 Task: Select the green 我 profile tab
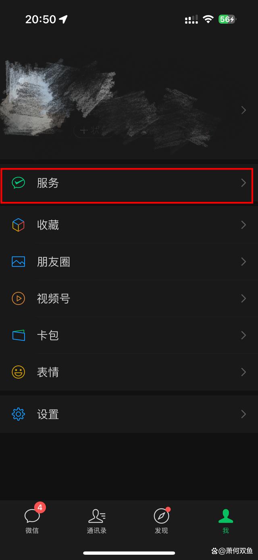[x=226, y=521]
